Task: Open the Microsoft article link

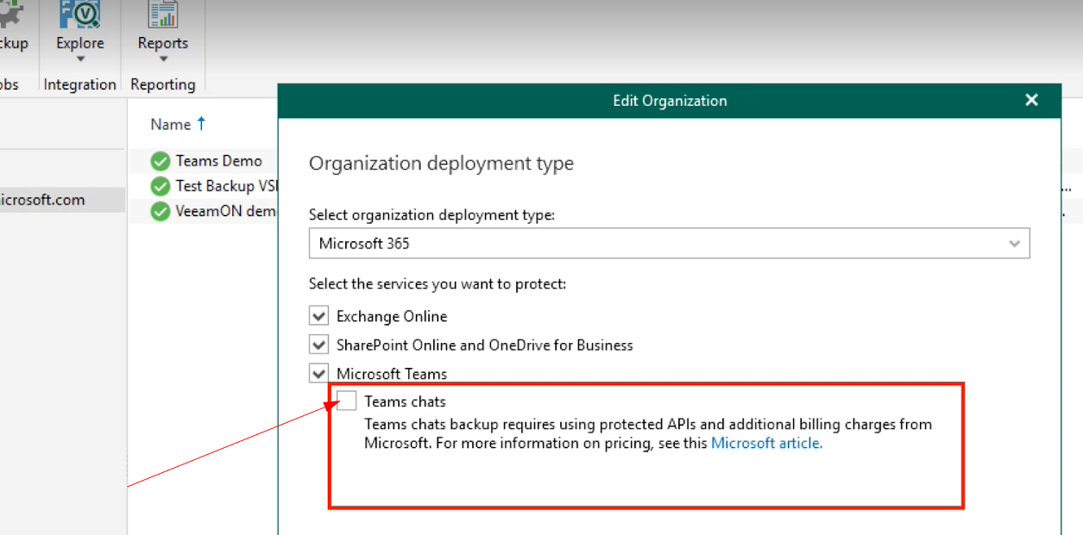Action: tap(766, 444)
